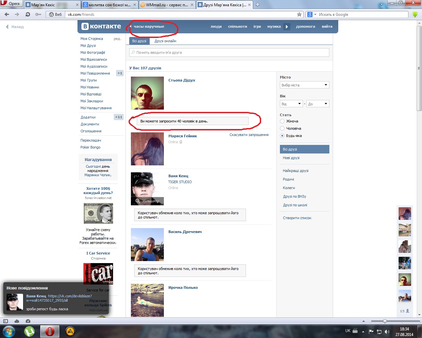Viewport: 422px width, 338px height.
Task: Log out via the вийти link
Action: pos(327,27)
